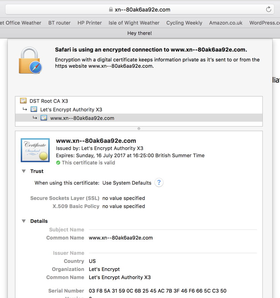Screen dimensions: 280x298
Task: Open the Cycling Weekly bookmark
Action: click(184, 23)
